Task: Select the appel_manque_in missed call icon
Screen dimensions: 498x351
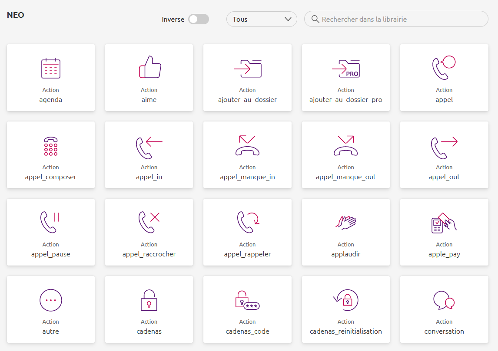Action: click(x=247, y=145)
